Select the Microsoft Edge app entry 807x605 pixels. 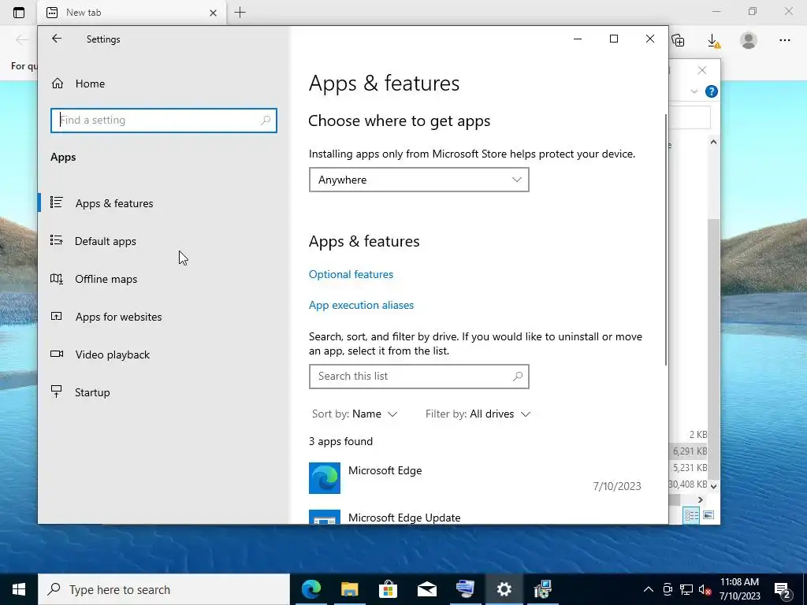(x=475, y=478)
